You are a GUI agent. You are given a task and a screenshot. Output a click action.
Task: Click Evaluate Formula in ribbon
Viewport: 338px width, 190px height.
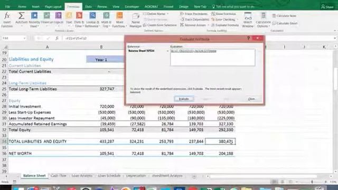[225, 25]
